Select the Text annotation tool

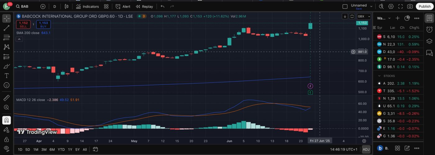coord(7,75)
